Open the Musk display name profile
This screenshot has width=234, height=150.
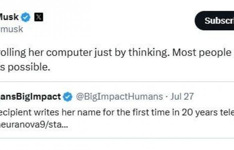tap(9, 17)
